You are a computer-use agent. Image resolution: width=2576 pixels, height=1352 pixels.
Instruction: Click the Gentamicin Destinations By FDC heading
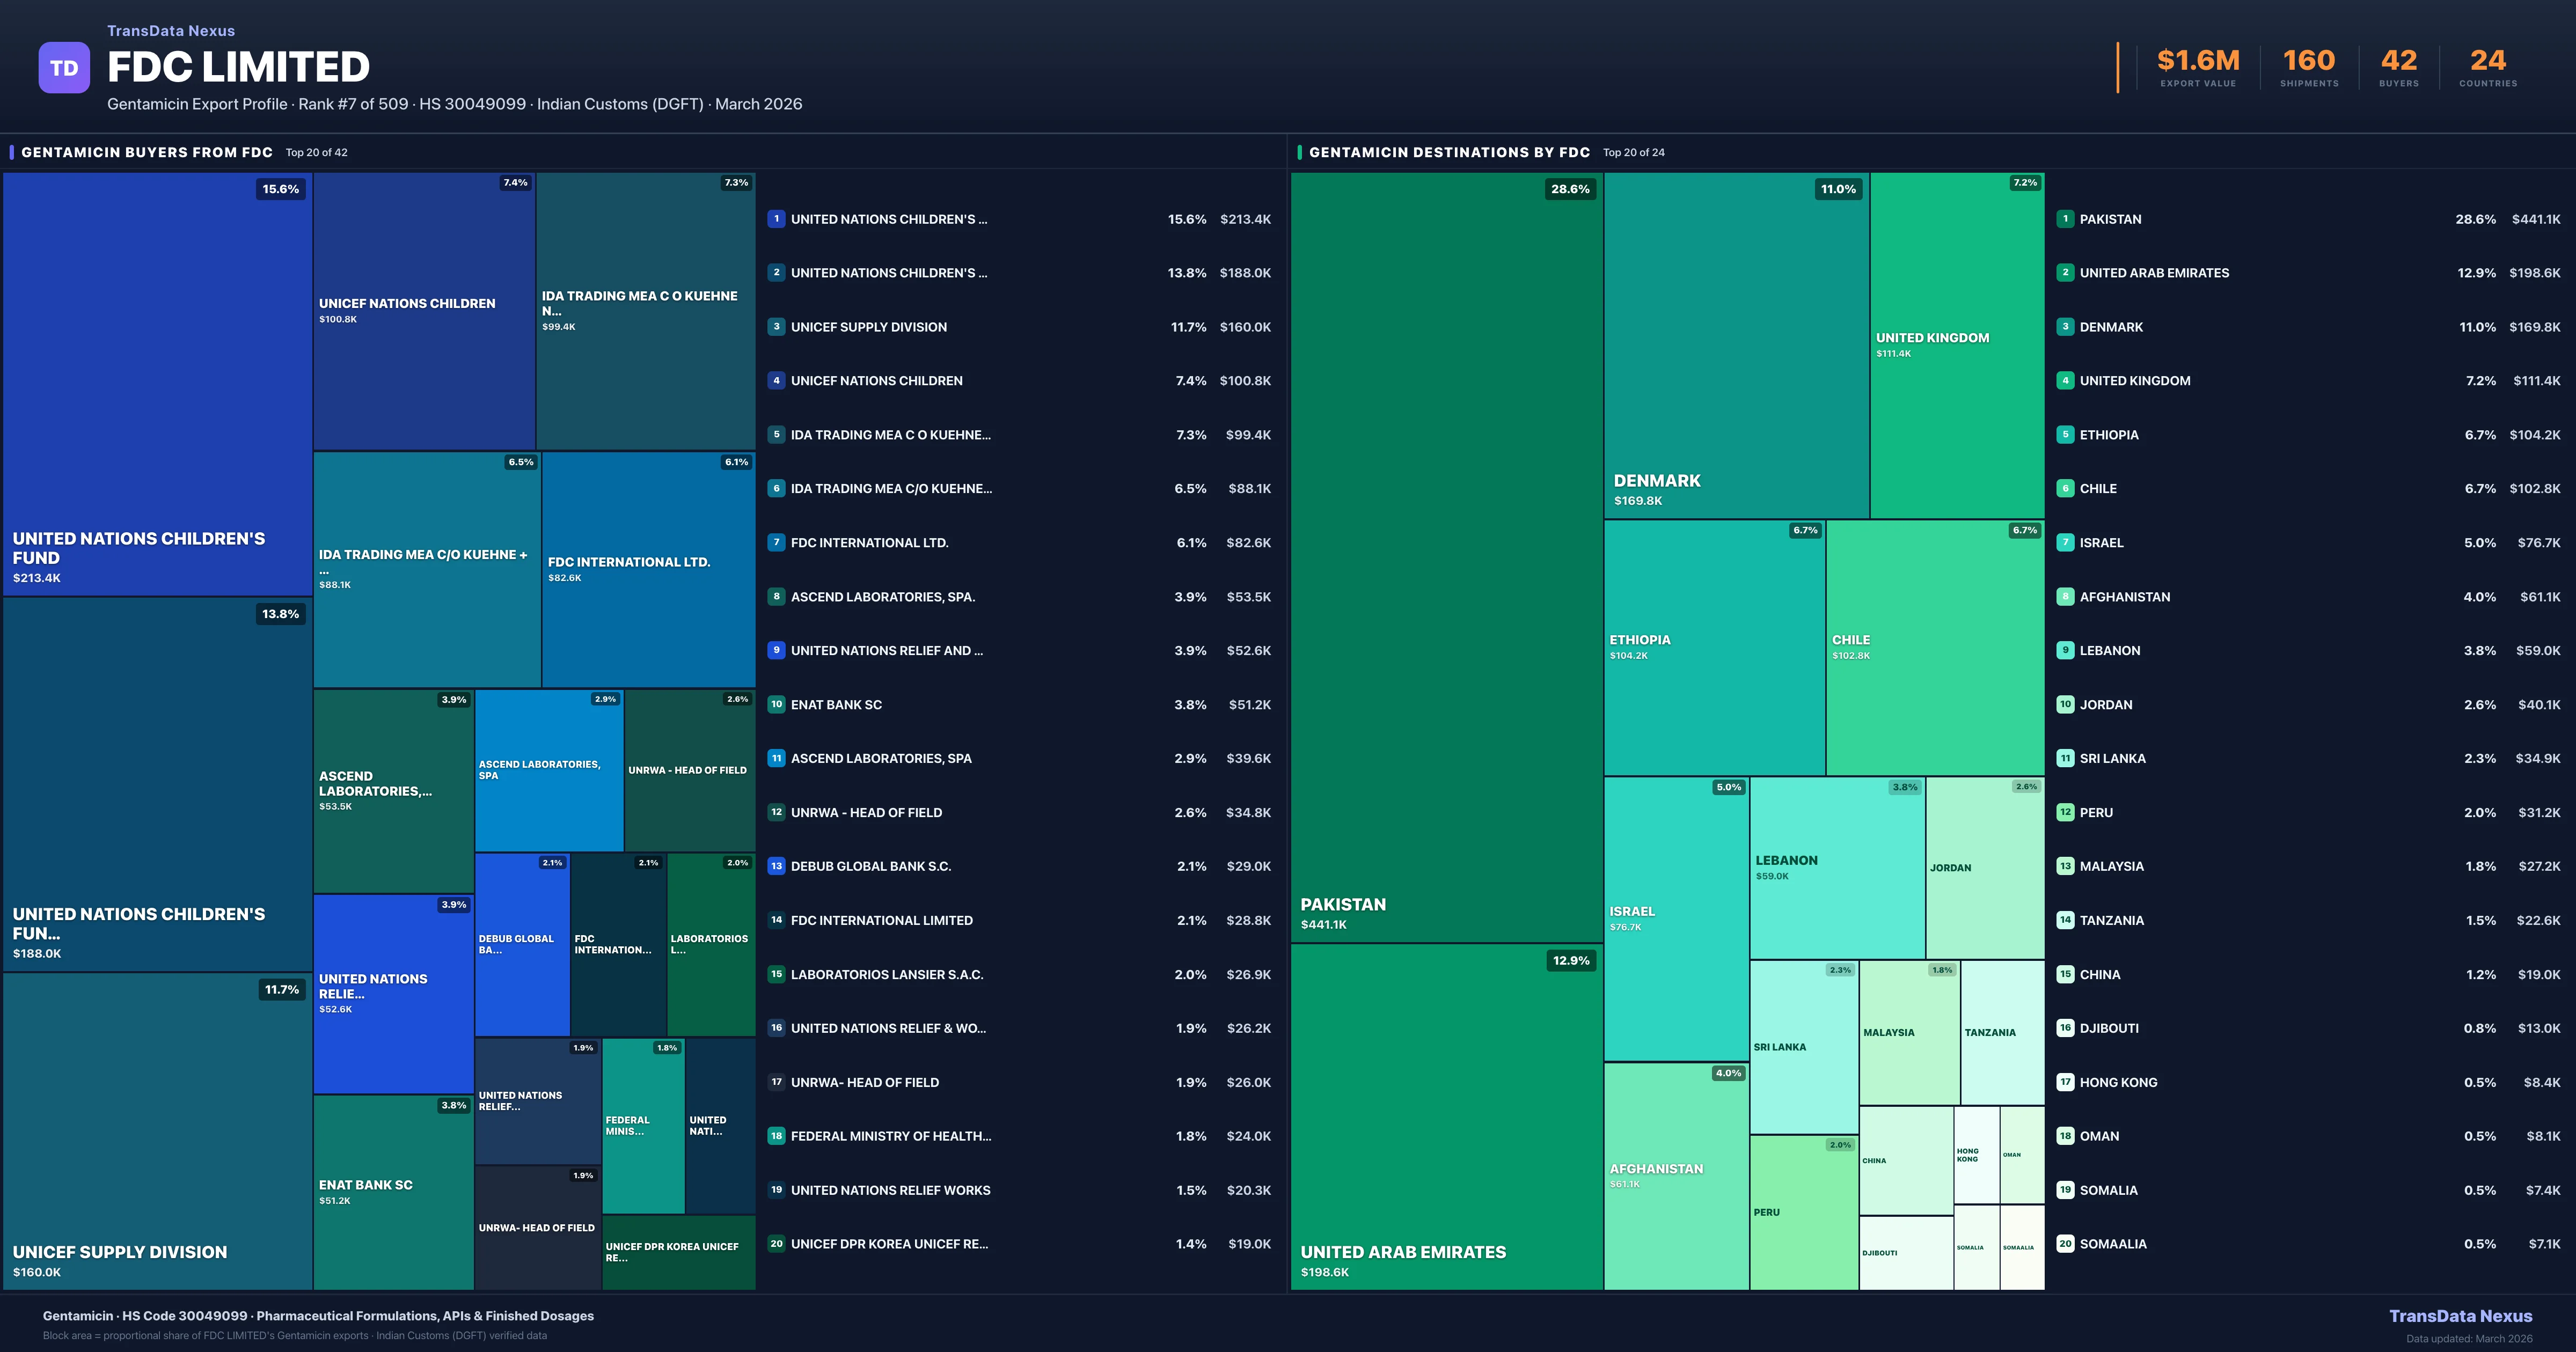click(x=1449, y=152)
